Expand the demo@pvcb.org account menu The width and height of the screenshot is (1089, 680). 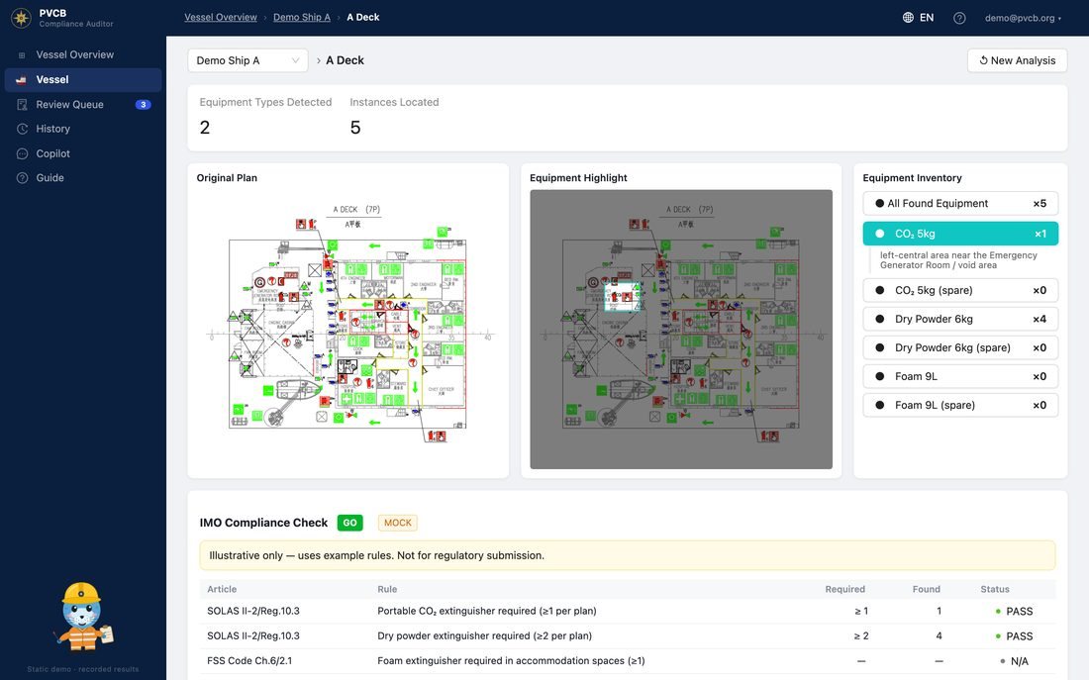click(x=1023, y=18)
